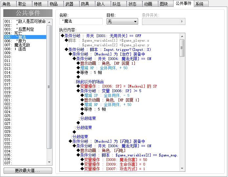
Task: Select empty list entry 020
Action: click(x=25, y=96)
